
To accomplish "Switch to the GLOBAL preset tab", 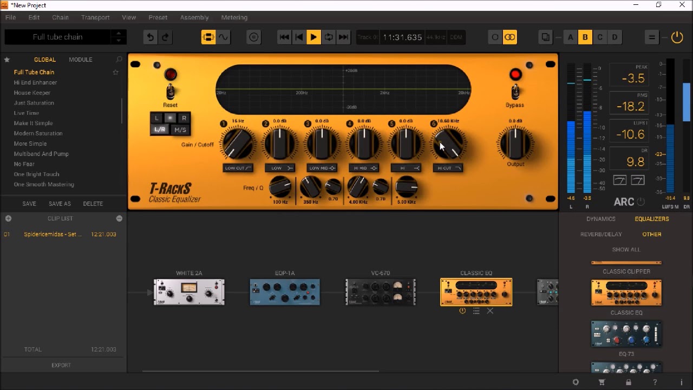I will pyautogui.click(x=44, y=60).
